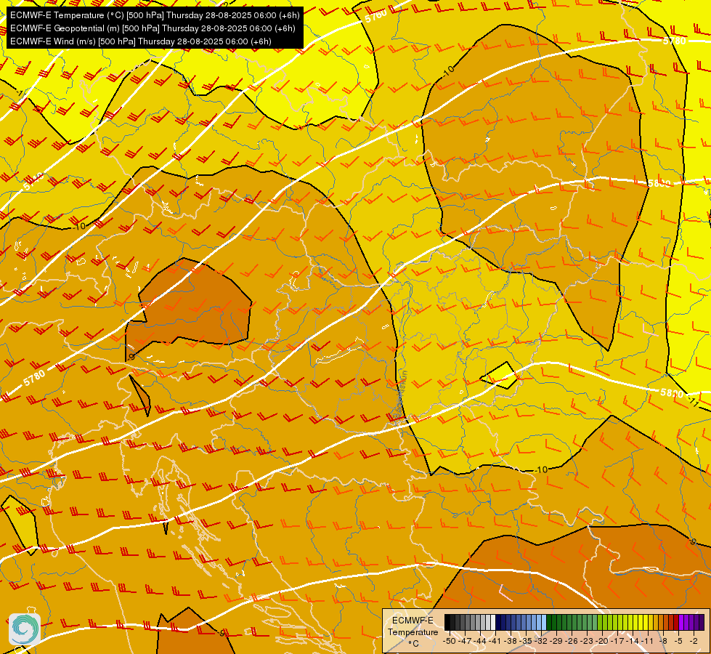Click the -14 label in temperature legend

[633, 641]
